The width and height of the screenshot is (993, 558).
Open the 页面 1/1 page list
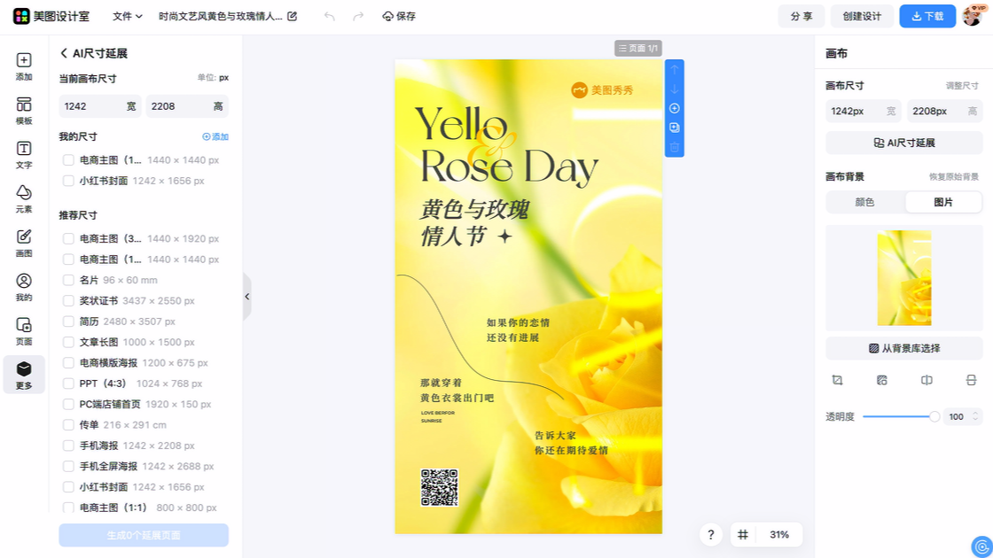coord(638,48)
